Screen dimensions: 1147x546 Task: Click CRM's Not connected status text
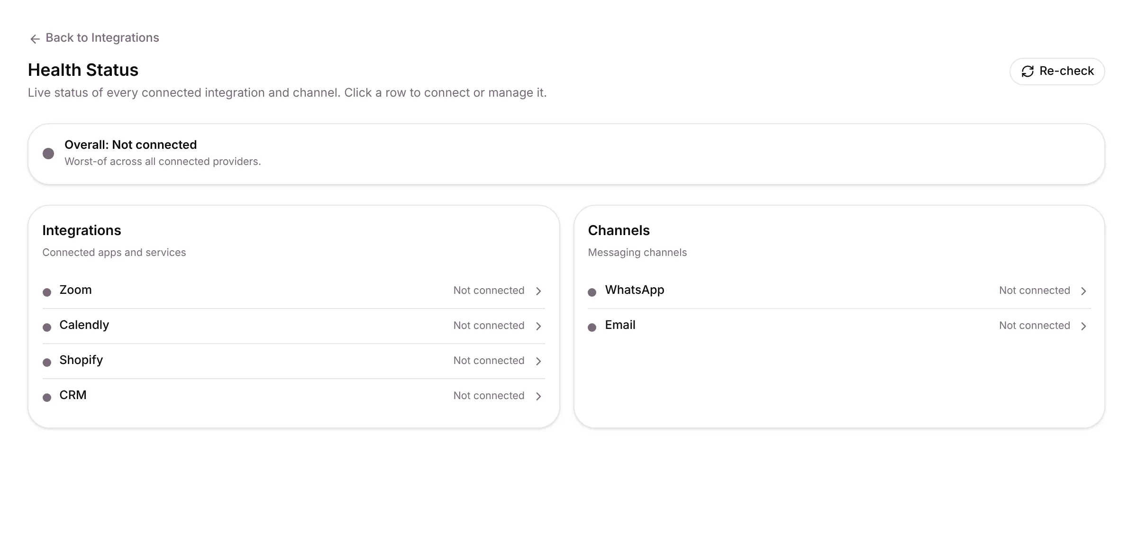[489, 396]
